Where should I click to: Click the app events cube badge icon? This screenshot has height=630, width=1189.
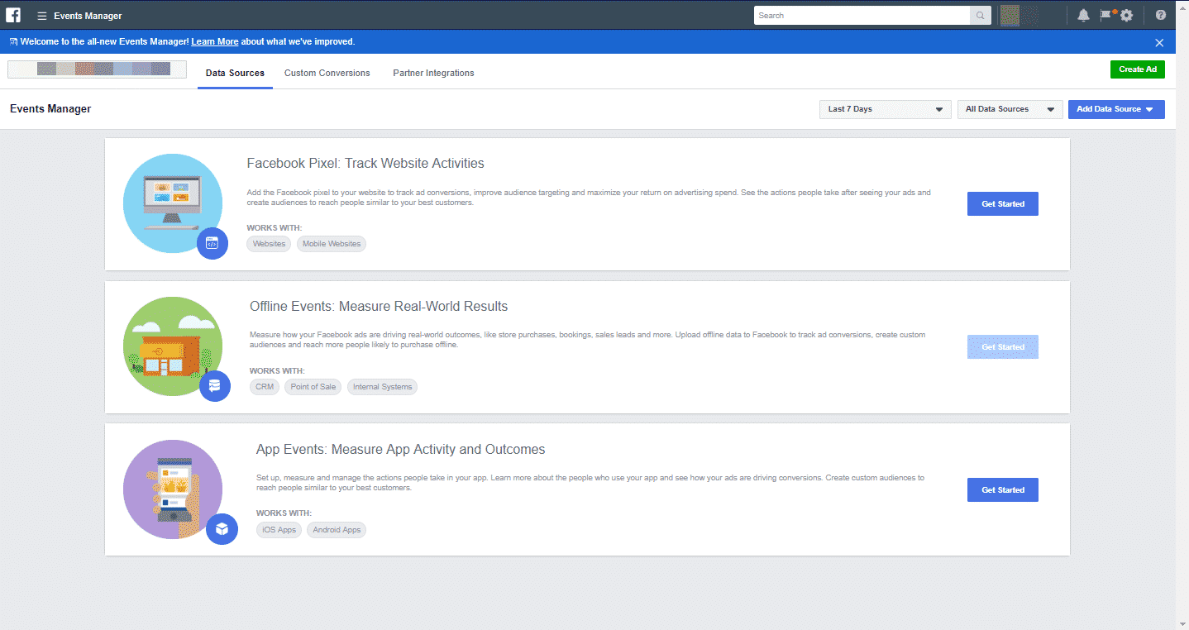pos(222,529)
